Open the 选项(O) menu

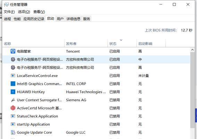click(x=24, y=12)
